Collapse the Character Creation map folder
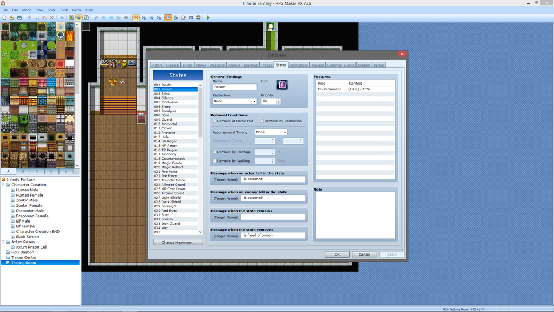 click(x=3, y=185)
